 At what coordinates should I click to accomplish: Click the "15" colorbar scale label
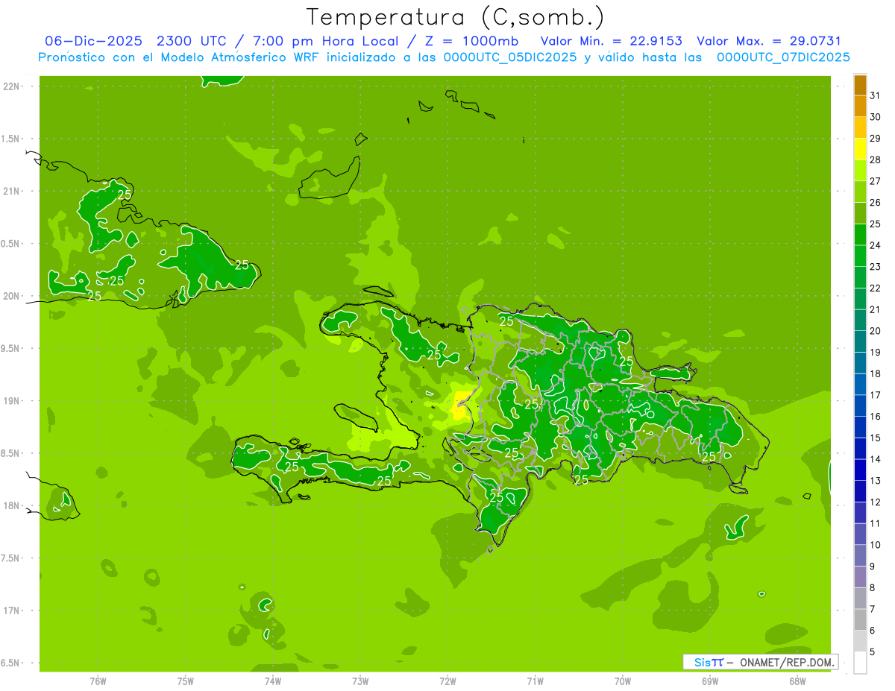(x=875, y=438)
